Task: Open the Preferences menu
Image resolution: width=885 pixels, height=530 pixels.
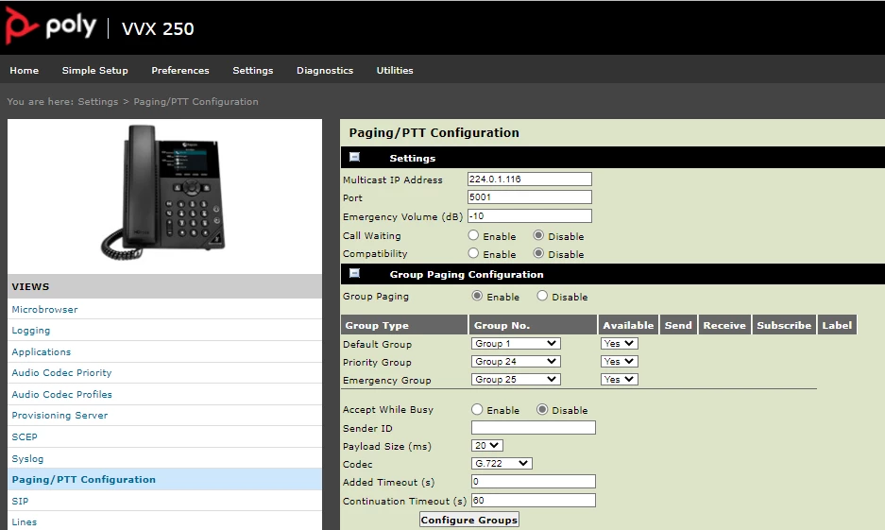Action: pyautogui.click(x=180, y=71)
